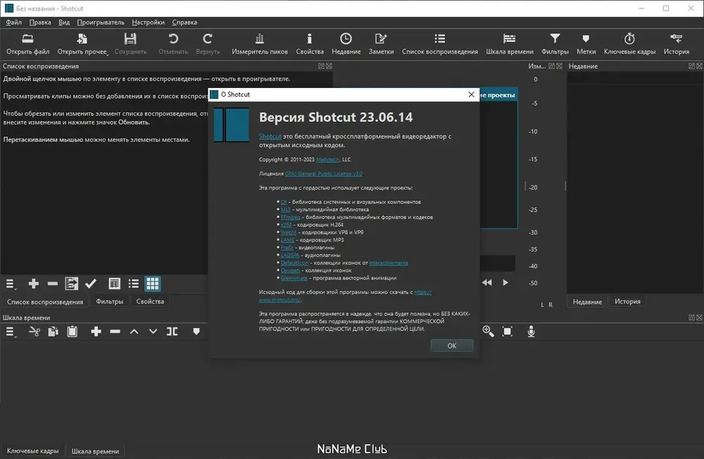Switch playlist to details table view
Image resolution: width=704 pixels, height=459 pixels.
click(115, 284)
